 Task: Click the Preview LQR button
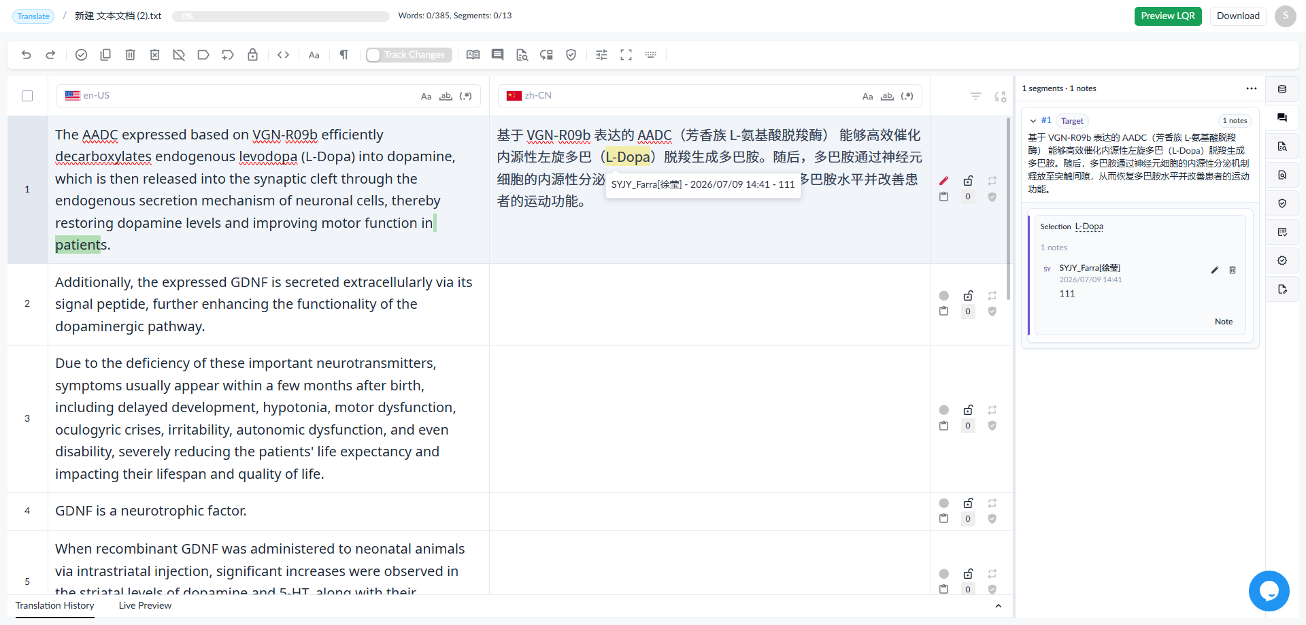pyautogui.click(x=1168, y=16)
